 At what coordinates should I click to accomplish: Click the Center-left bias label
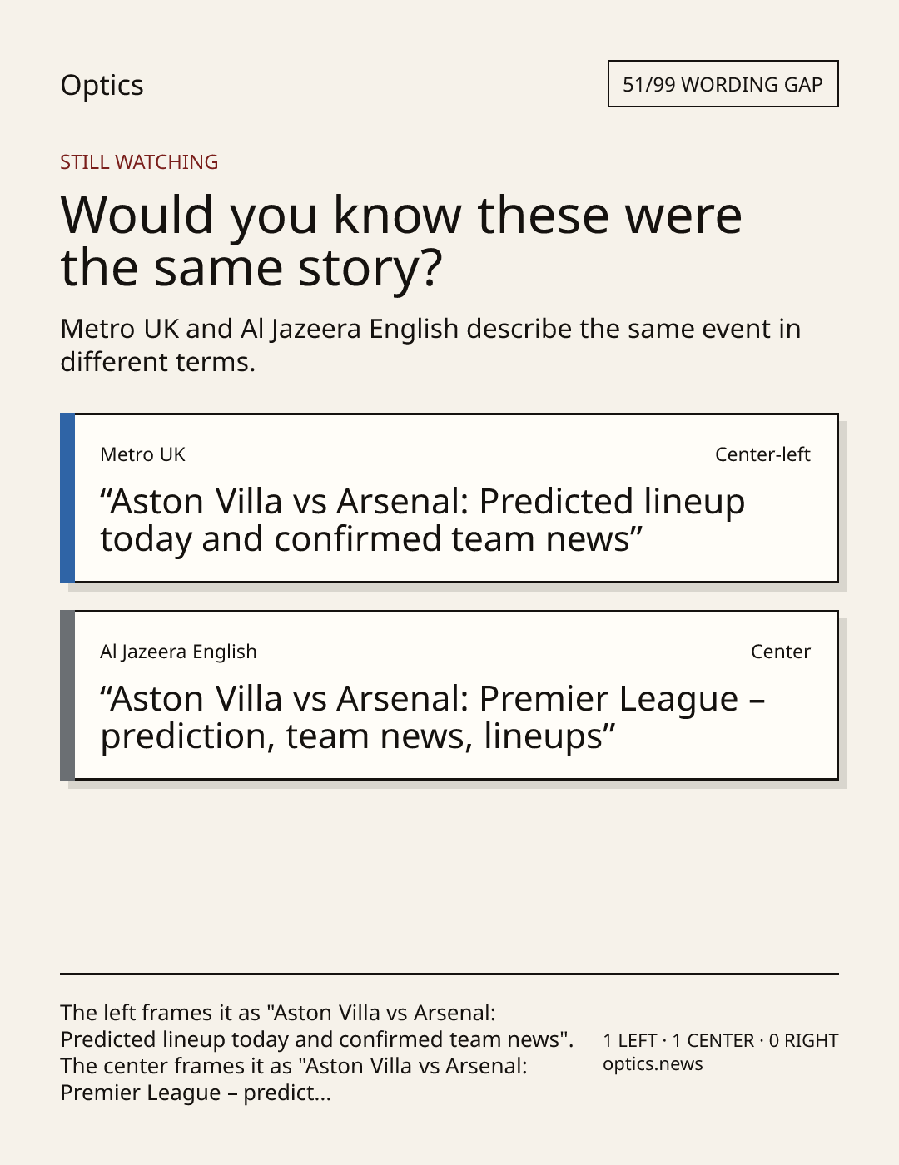[x=762, y=454]
